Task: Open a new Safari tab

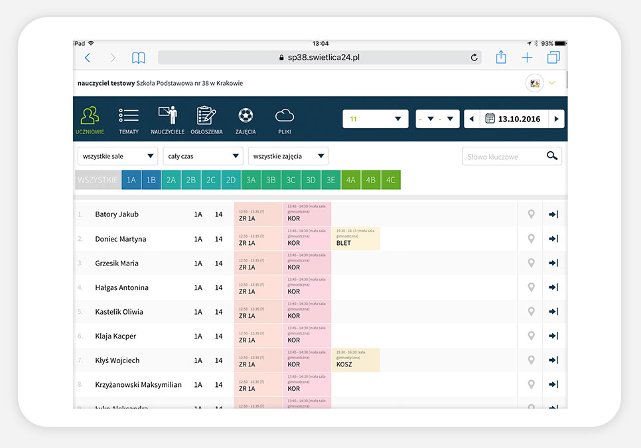Action: pos(527,58)
